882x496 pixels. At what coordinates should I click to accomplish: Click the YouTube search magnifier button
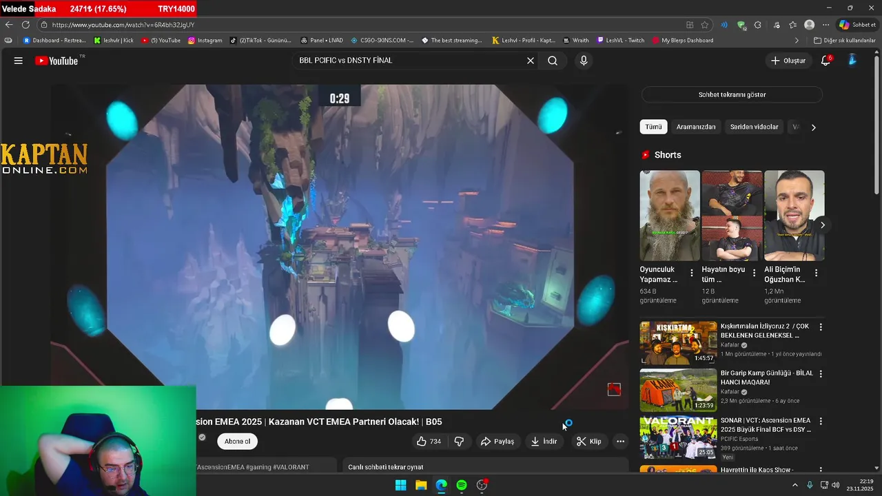click(553, 61)
